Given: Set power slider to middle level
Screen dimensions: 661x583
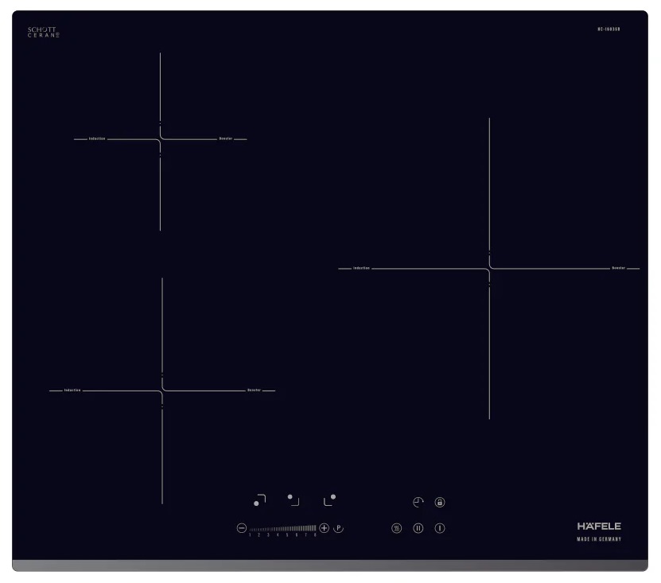Looking at the screenshot, I should (283, 528).
